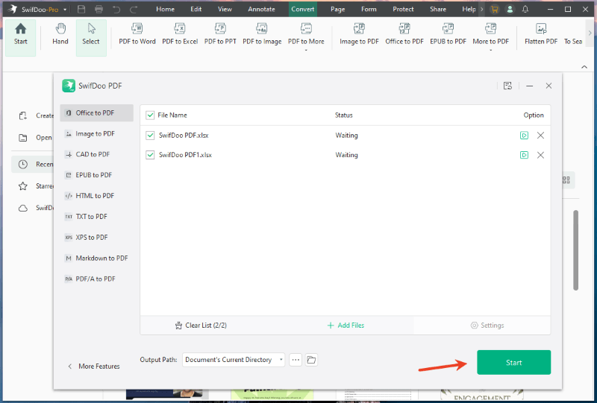Switch to the Home tab
The width and height of the screenshot is (597, 403).
(165, 9)
